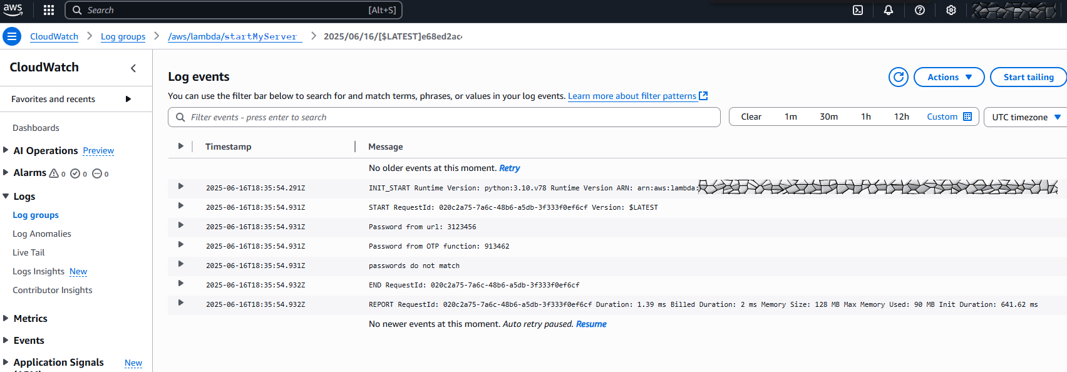Click Start tailing button
This screenshot has height=372, width=1067.
pos(1028,77)
